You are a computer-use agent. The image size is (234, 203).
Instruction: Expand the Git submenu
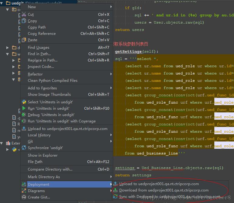click(30, 141)
